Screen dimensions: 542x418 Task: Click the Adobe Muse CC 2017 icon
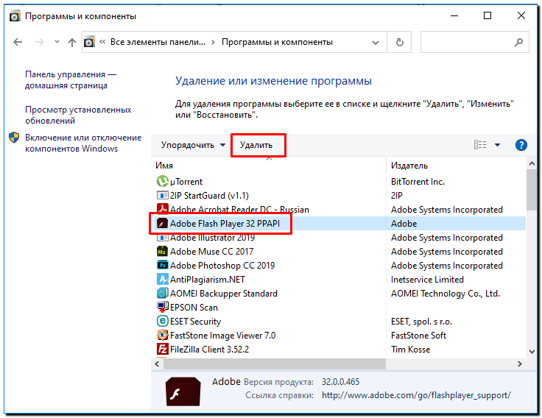[163, 251]
